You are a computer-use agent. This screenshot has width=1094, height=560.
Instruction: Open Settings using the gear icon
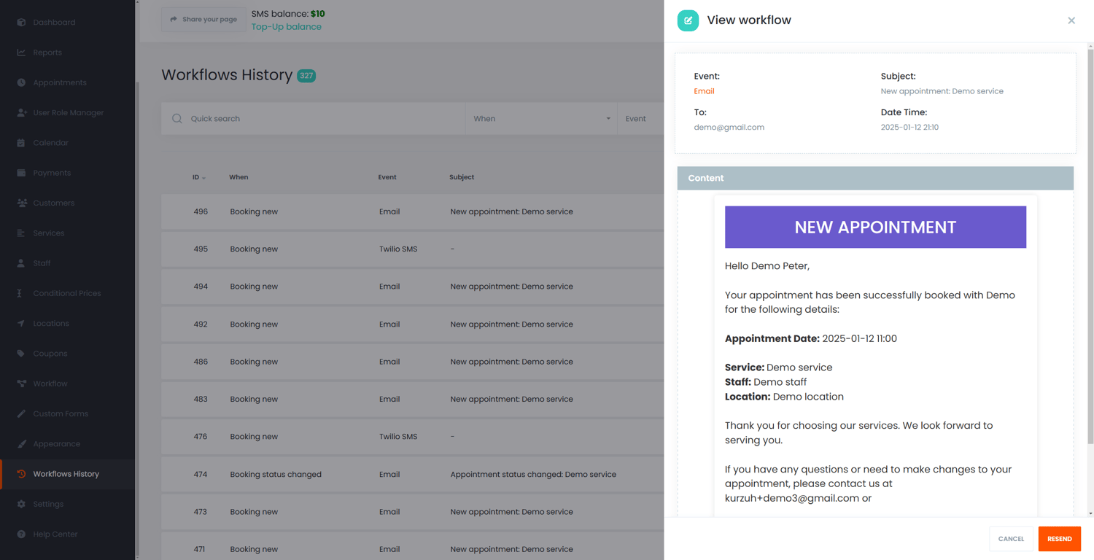coord(21,504)
